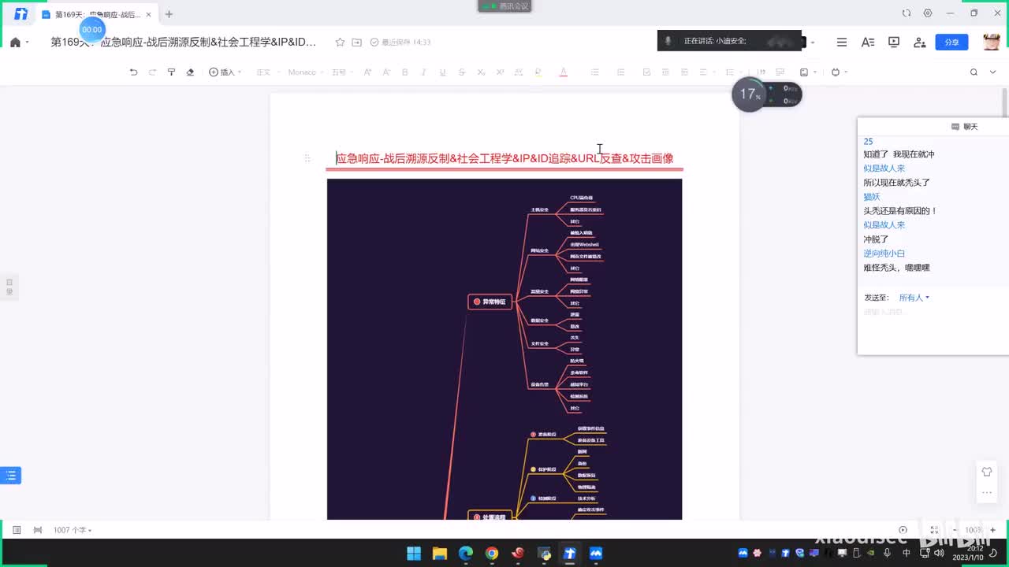Screen dimensions: 1009x567
Task: Click the theme shirt icon on right edge
Action: 987,472
